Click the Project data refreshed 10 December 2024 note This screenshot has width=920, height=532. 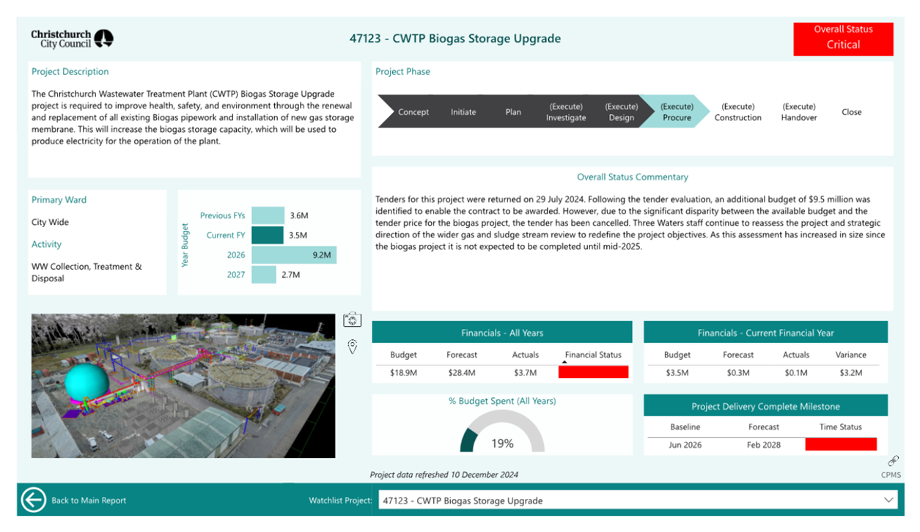coord(444,475)
